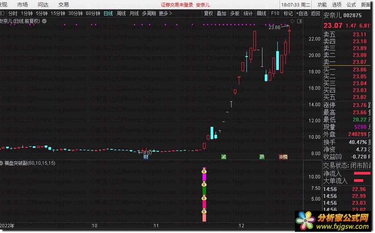
Task: Open the 交易 menu
Action: [x=64, y=5]
